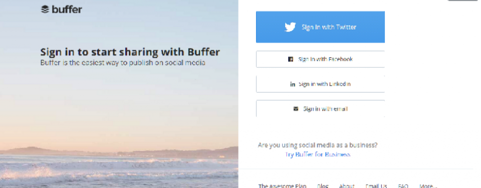Open the FAQ footer link
Screen dimensions: 481x188
403,186
